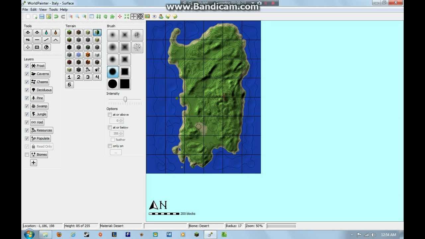Click the Save world floppy icon

pyautogui.click(x=42, y=17)
